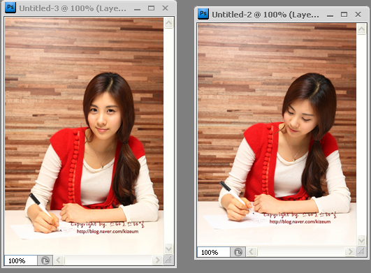The width and height of the screenshot is (371, 273).
Task: Click the Untitled-2 @ 100% title text
Action: (265, 15)
